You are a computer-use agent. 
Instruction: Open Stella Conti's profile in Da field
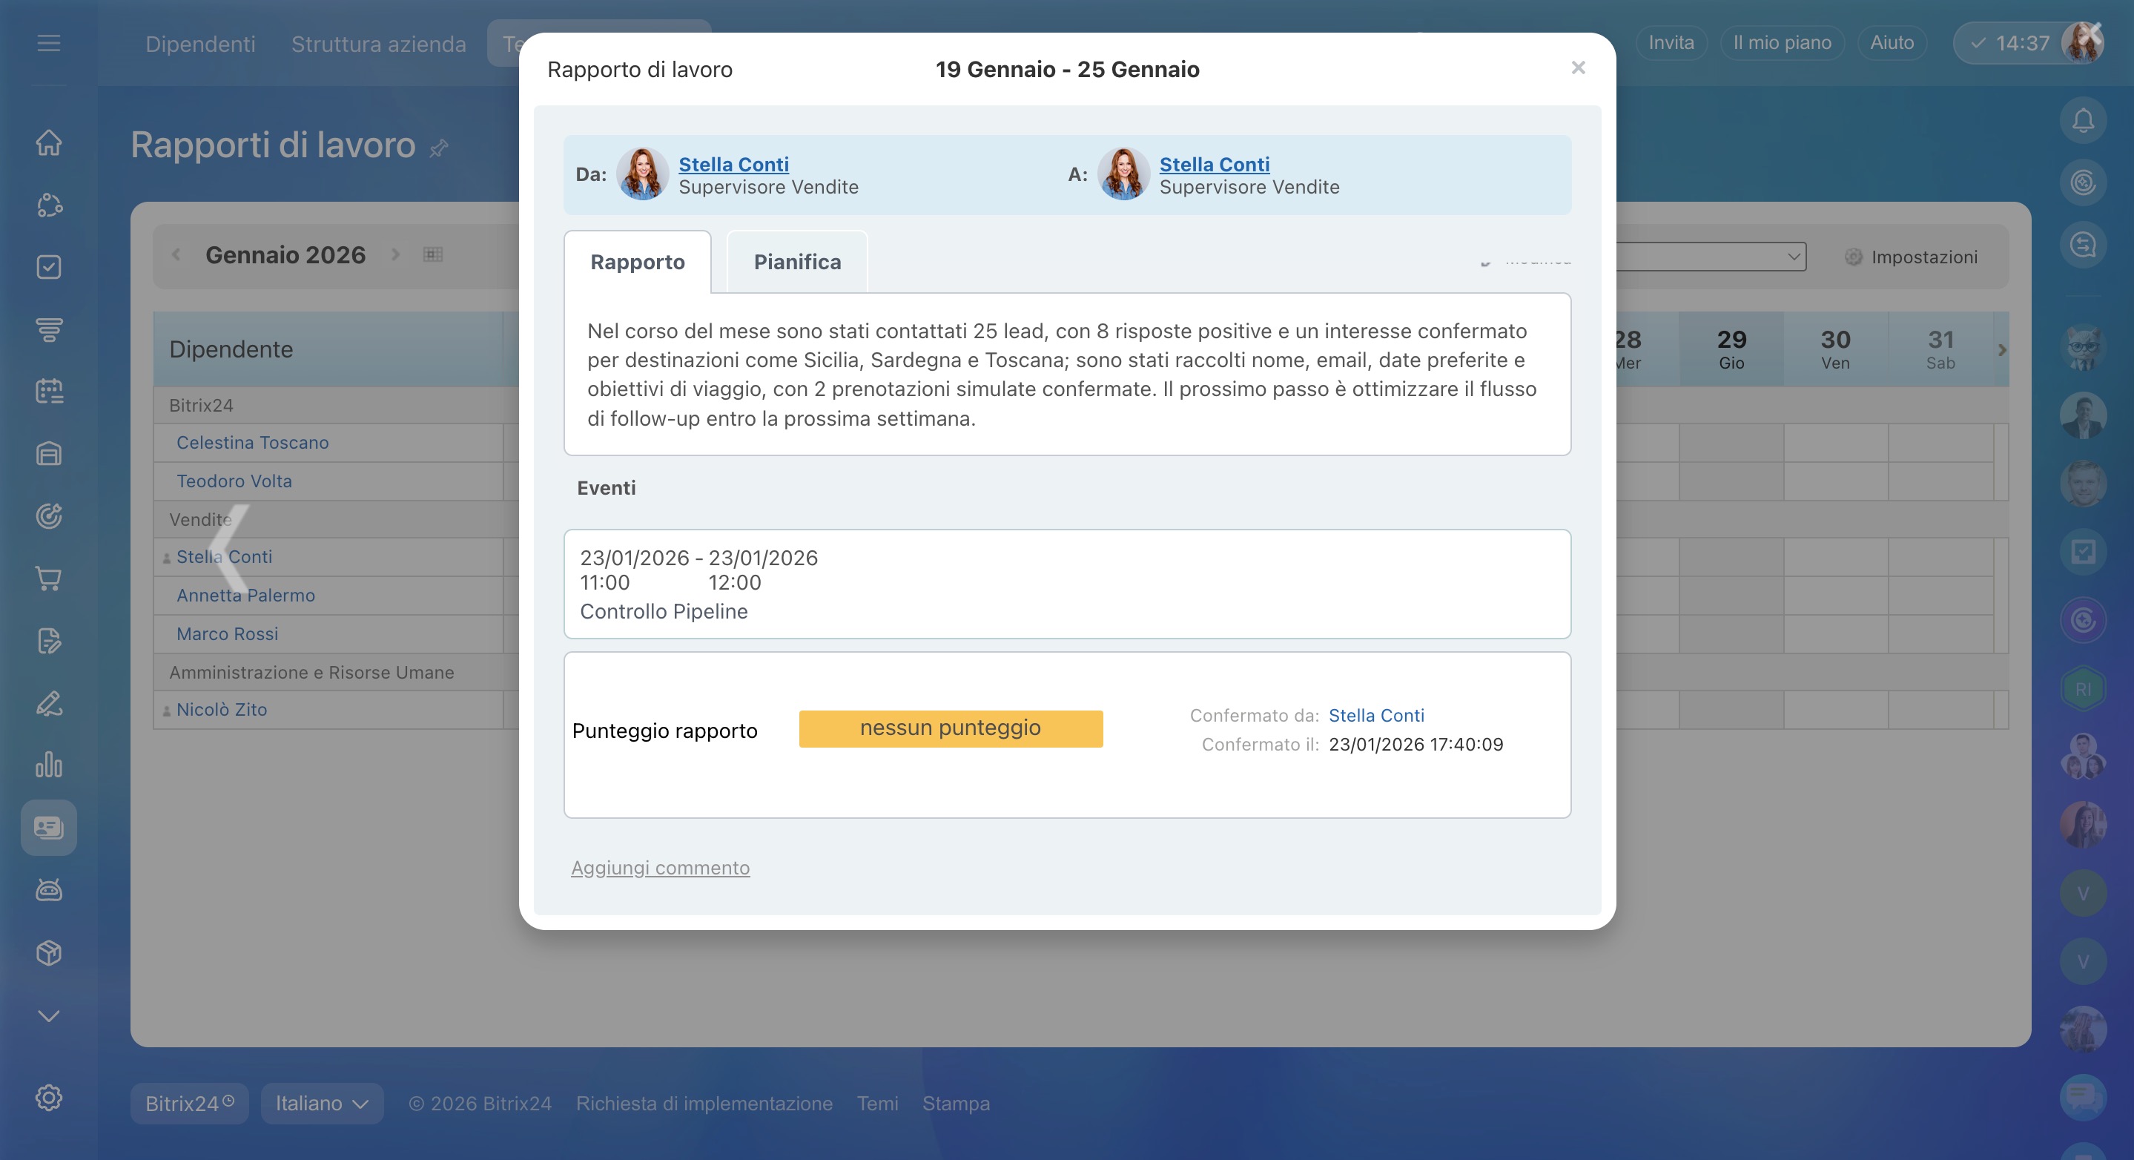point(733,164)
